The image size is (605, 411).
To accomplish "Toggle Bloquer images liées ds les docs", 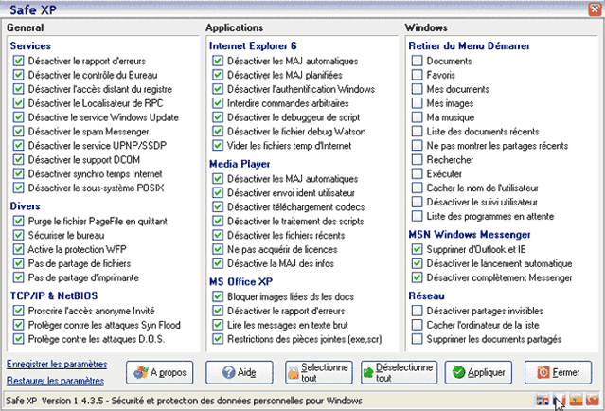I will click(218, 296).
